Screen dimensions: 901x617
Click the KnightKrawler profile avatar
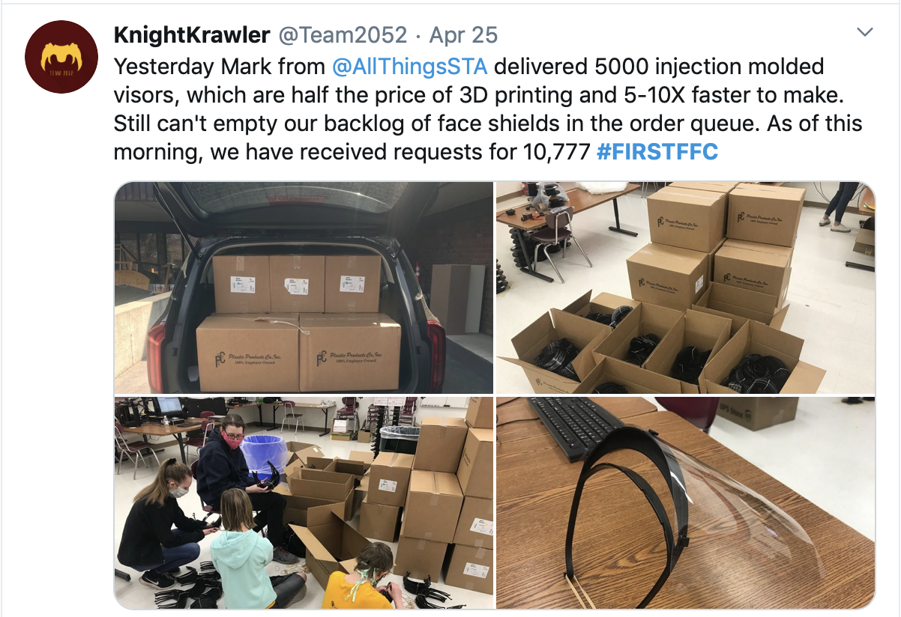pos(61,58)
